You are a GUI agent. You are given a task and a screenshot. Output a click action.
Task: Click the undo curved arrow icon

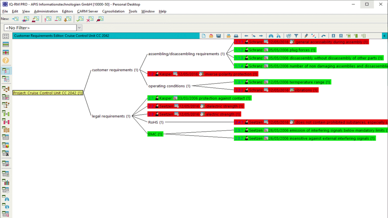(x=323, y=36)
